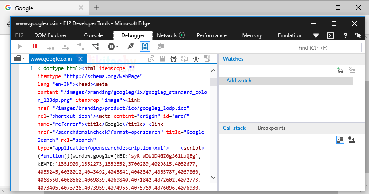Select the Debugger tab
The image size is (369, 194).
pyautogui.click(x=133, y=35)
